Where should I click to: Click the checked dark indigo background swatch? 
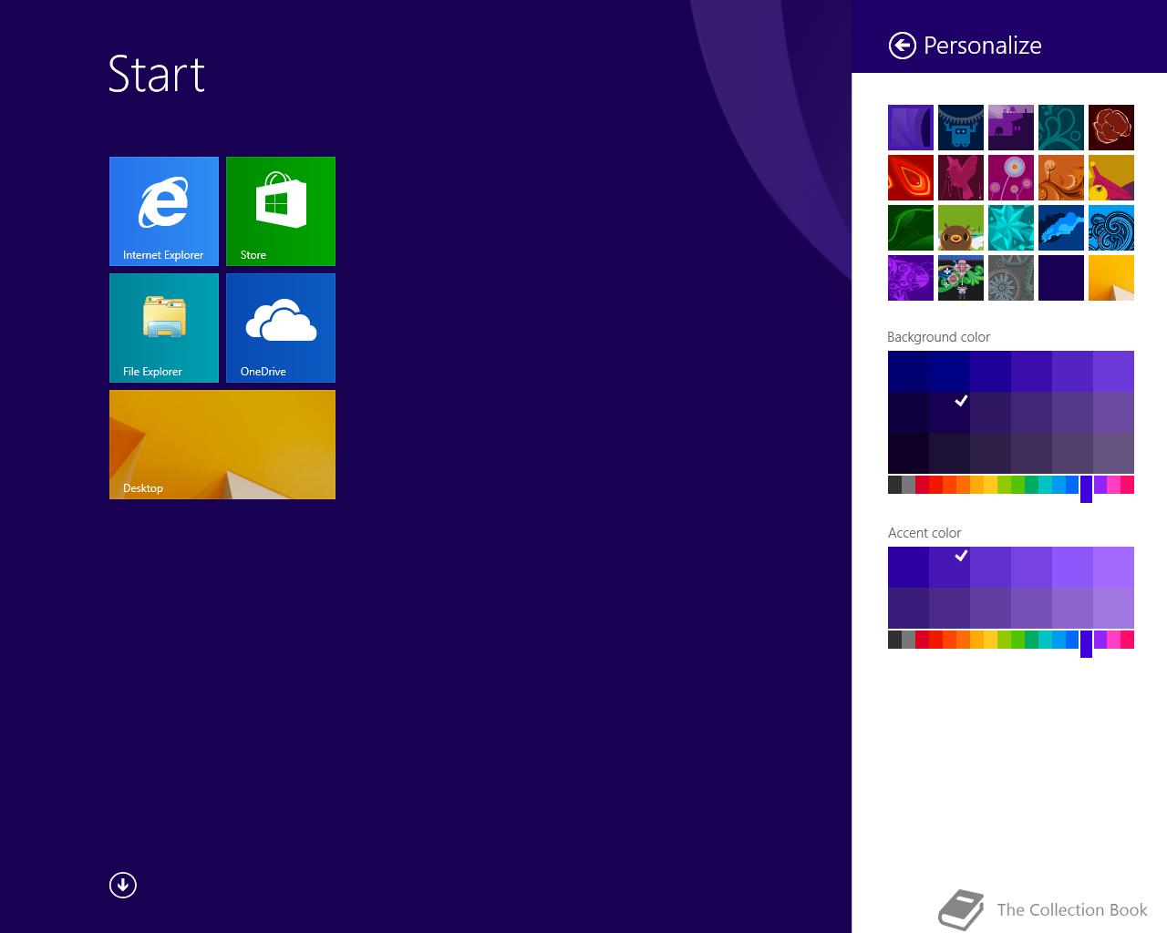pos(949,412)
